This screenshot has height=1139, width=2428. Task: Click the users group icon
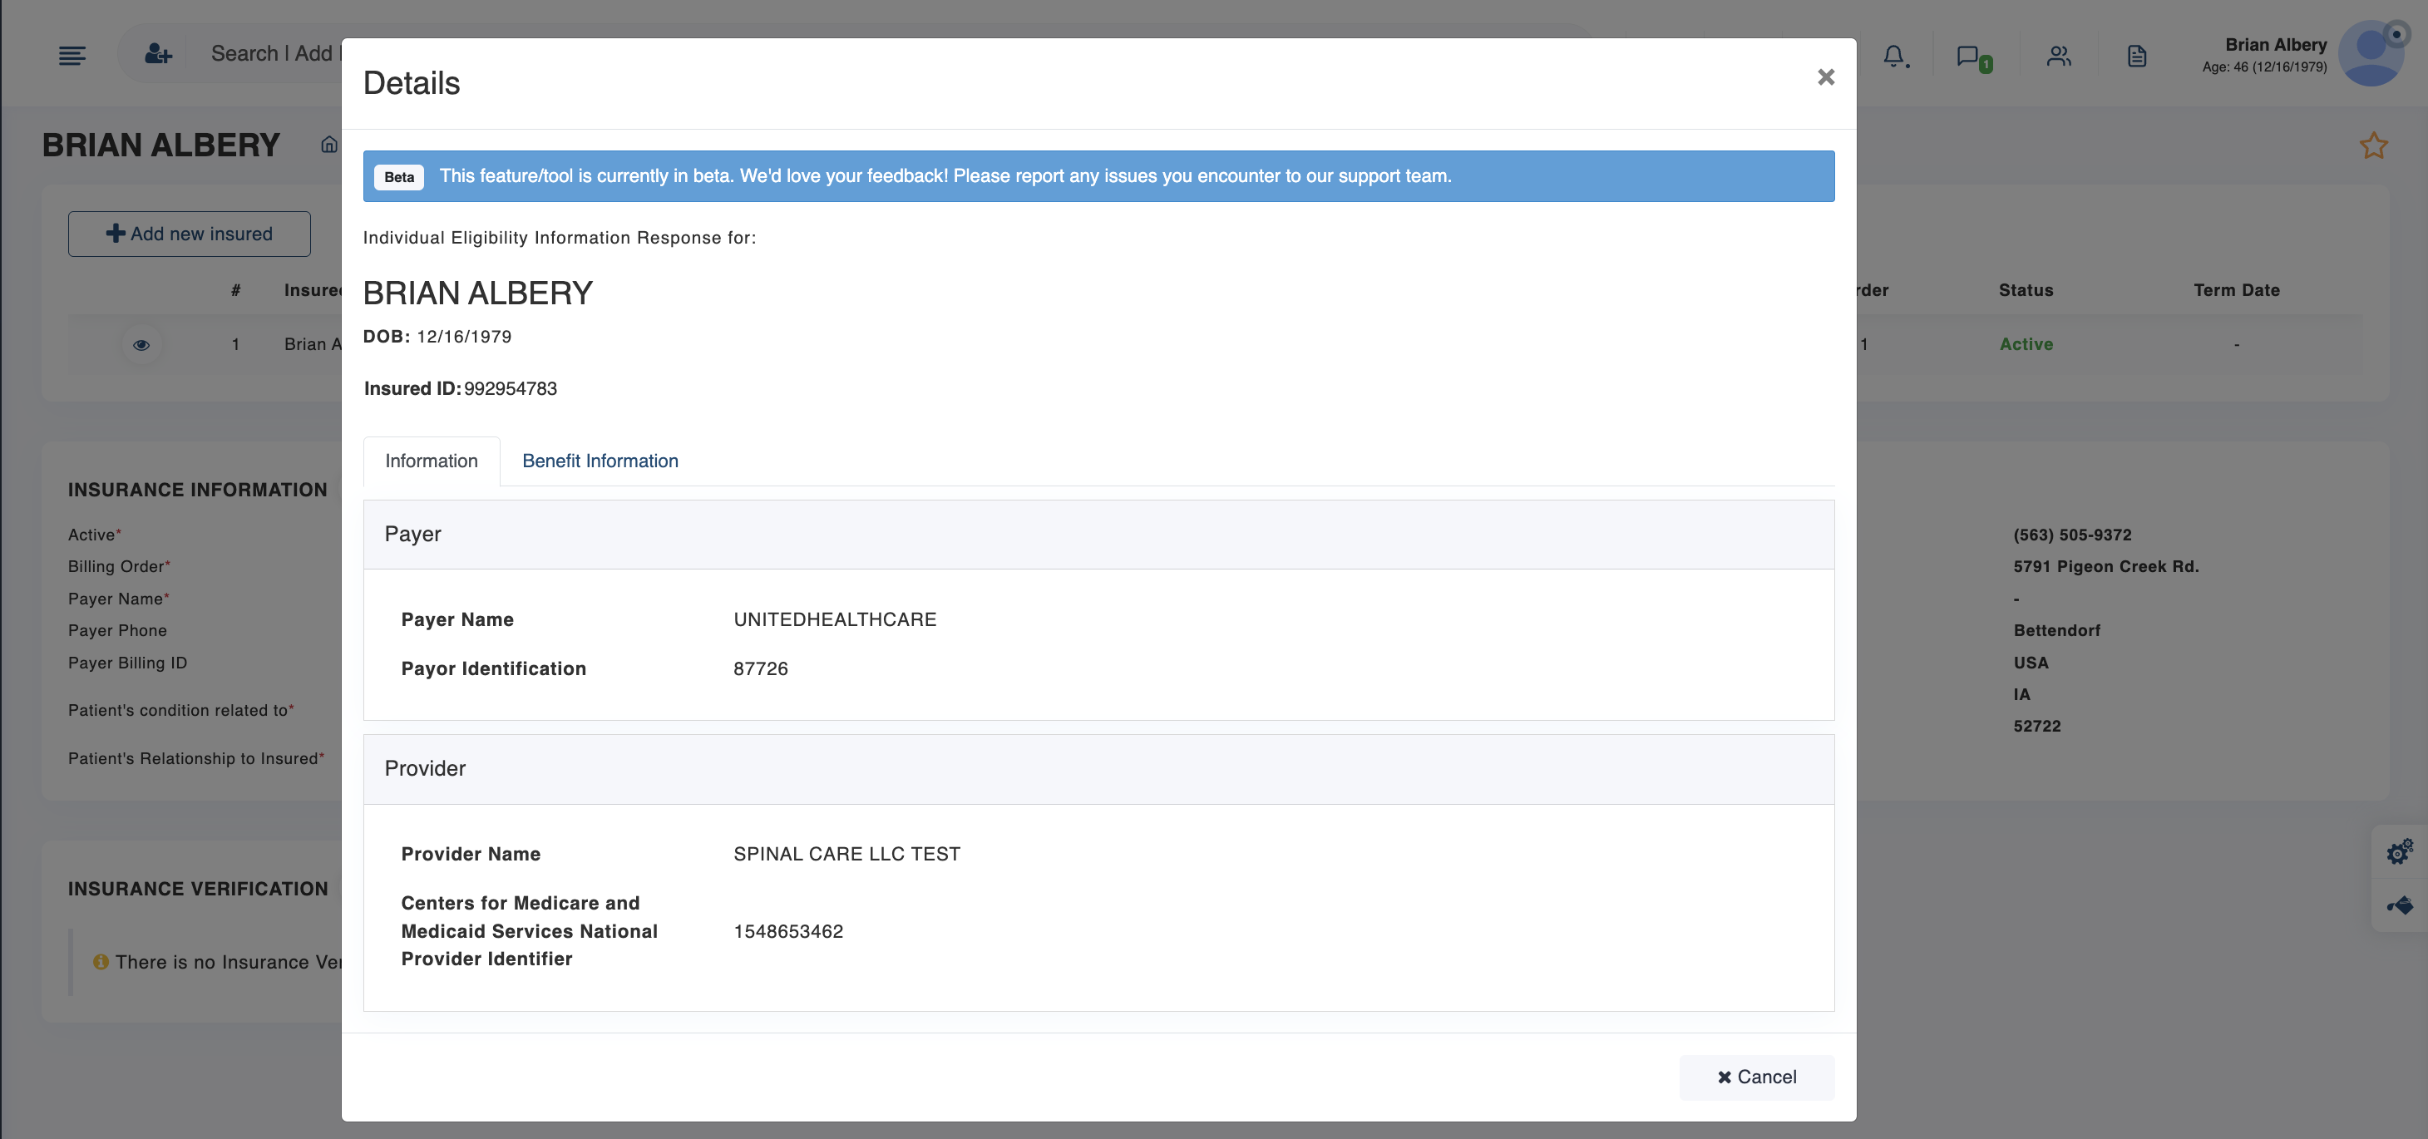(x=2059, y=57)
